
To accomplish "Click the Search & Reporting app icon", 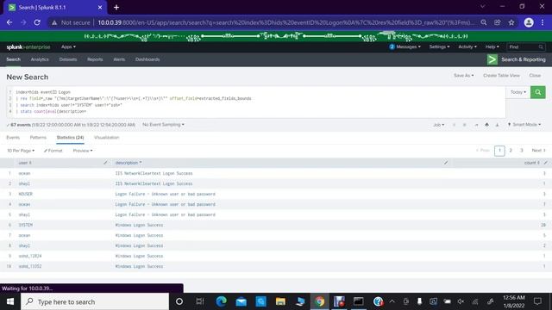I will pyautogui.click(x=492, y=59).
